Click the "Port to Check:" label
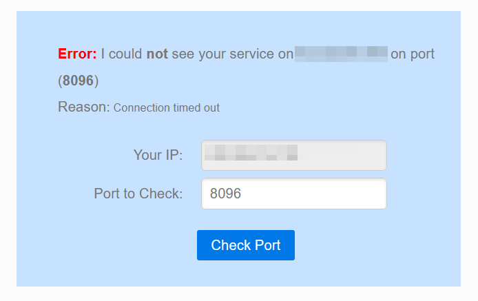Image resolution: width=478 pixels, height=301 pixels. pos(138,194)
